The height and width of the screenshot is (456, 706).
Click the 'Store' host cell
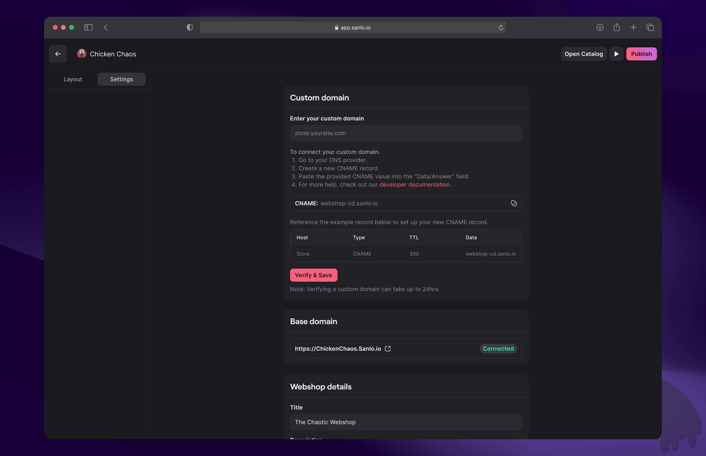(x=303, y=254)
